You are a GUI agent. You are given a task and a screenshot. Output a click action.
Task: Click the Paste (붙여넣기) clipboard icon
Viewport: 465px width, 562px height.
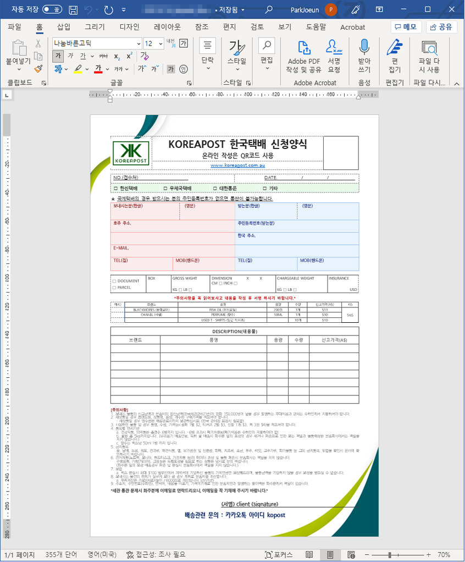tap(19, 48)
